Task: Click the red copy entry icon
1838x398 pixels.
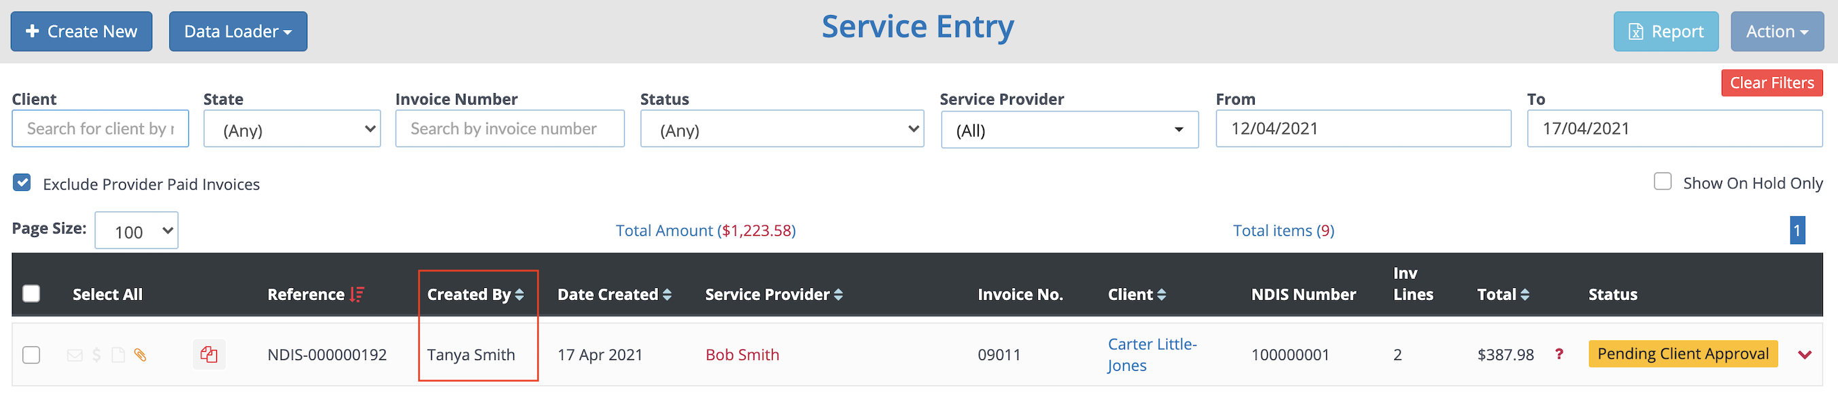Action: [209, 355]
